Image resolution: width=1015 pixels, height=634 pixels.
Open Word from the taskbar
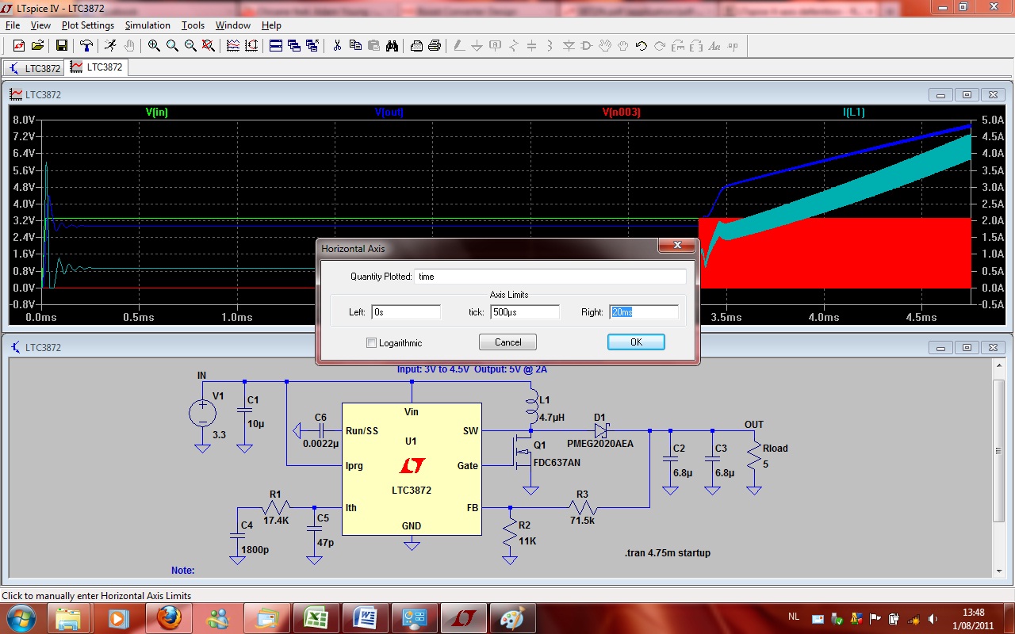365,617
